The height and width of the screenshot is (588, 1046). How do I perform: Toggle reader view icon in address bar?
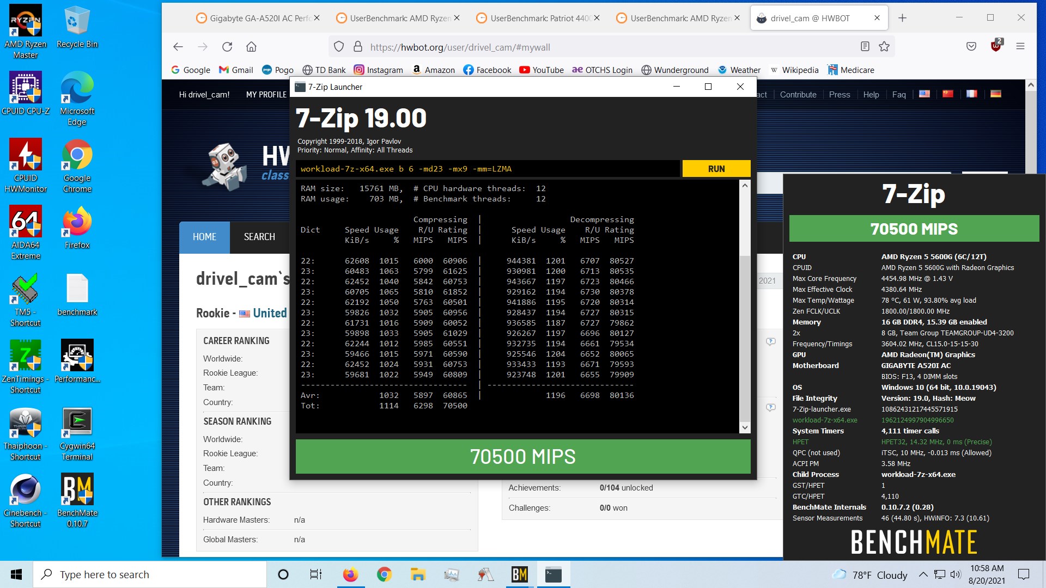865,47
